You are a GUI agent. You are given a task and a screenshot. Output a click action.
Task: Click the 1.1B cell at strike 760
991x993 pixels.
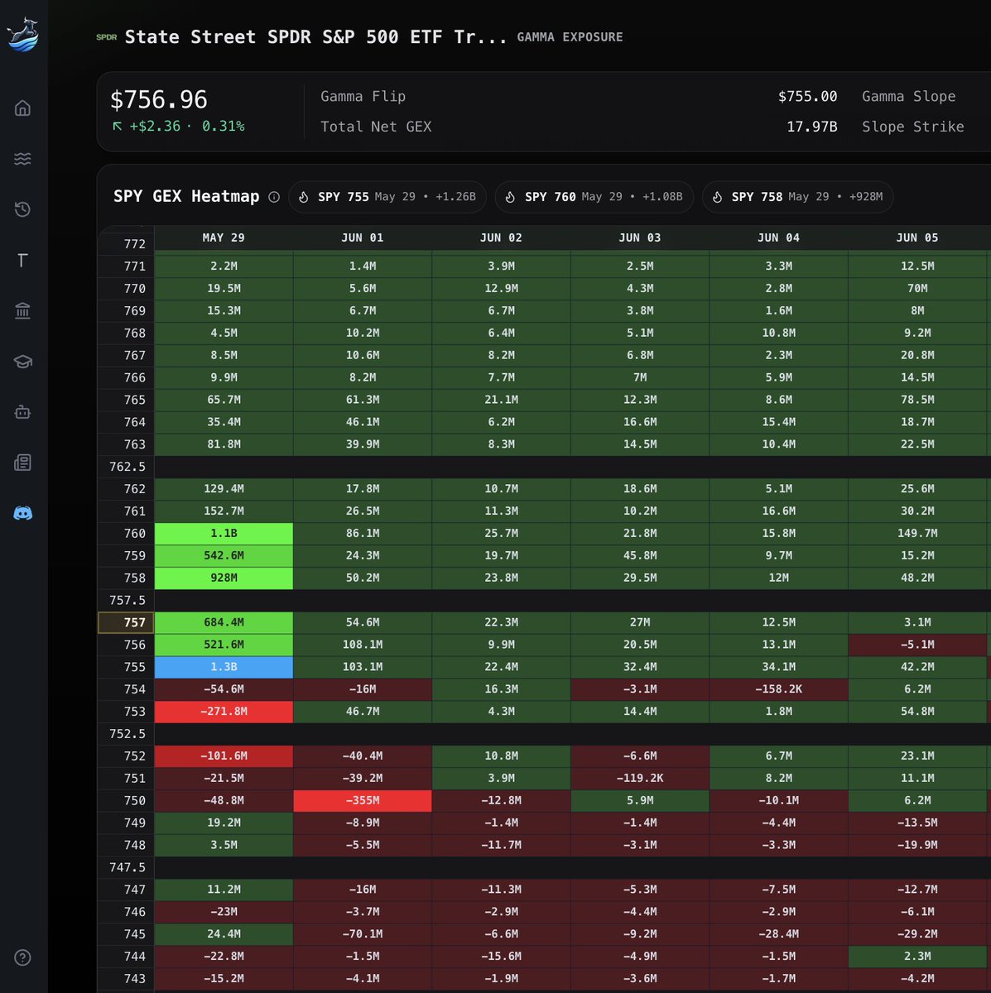224,534
